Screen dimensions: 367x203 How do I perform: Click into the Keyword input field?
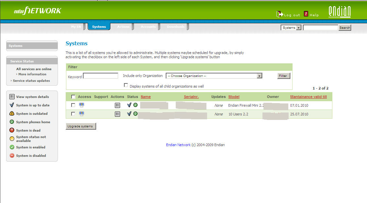[x=101, y=76]
